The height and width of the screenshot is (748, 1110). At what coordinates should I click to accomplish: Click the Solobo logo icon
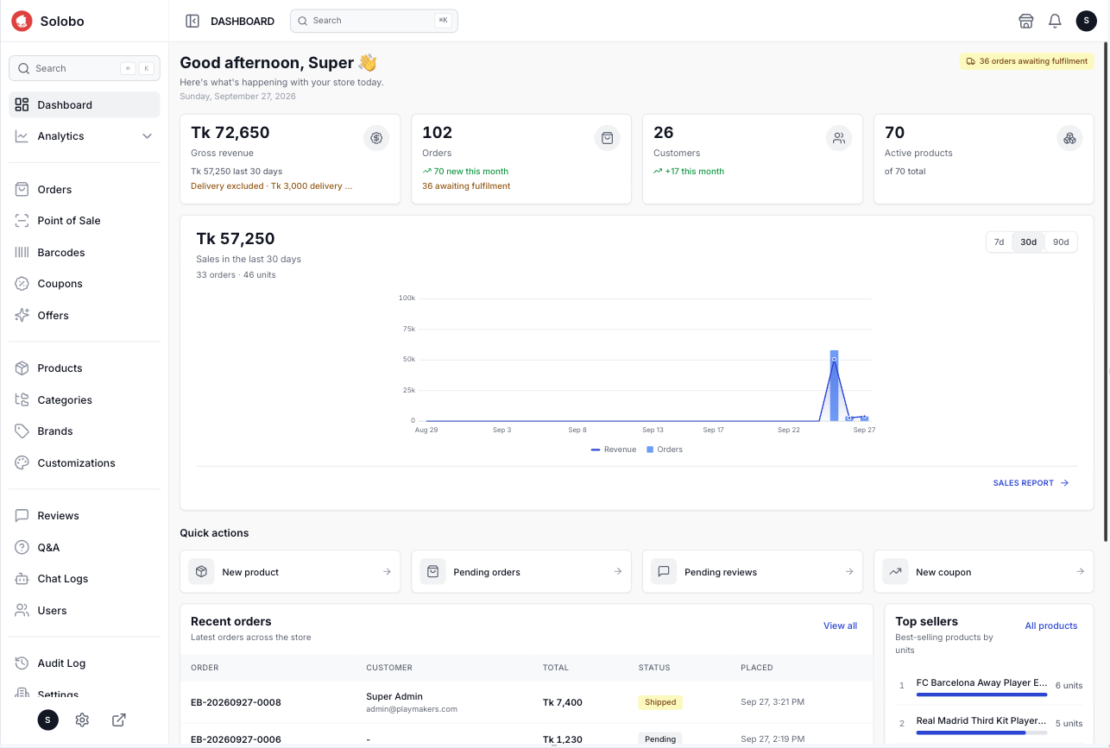22,21
